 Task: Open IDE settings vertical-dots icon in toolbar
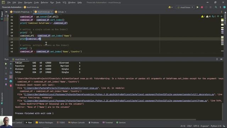point(220,7)
